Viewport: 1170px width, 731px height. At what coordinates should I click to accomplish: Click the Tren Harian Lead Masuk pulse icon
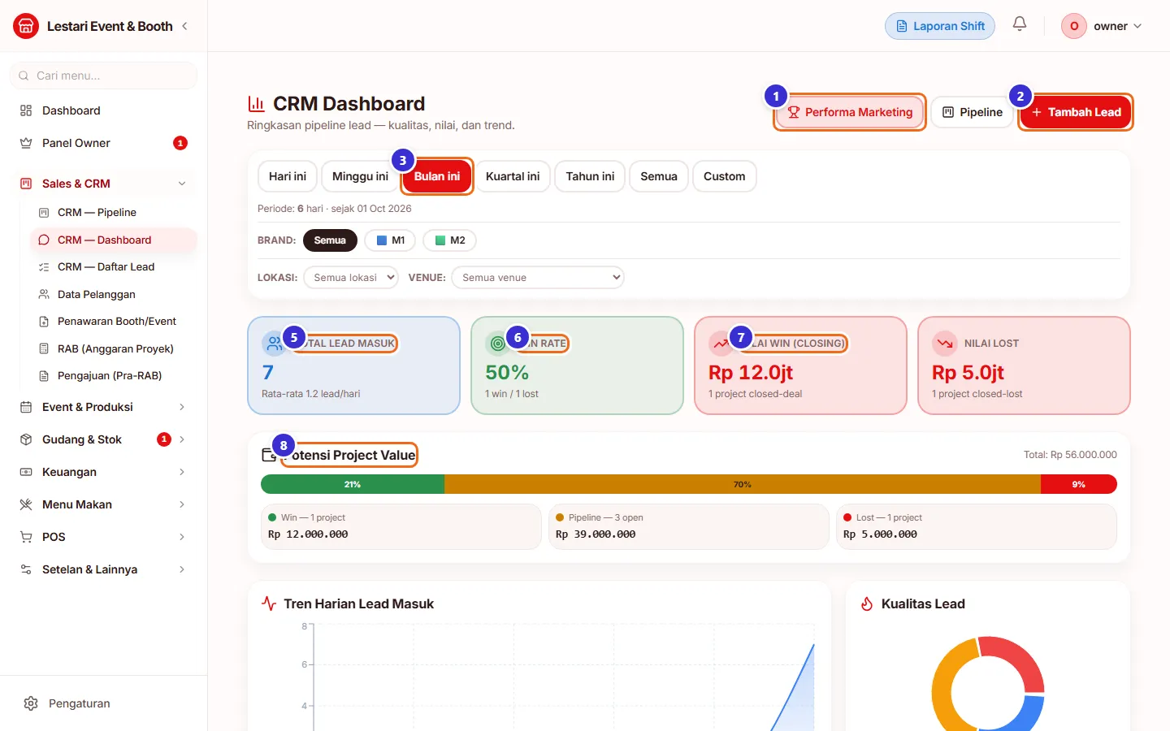(269, 603)
